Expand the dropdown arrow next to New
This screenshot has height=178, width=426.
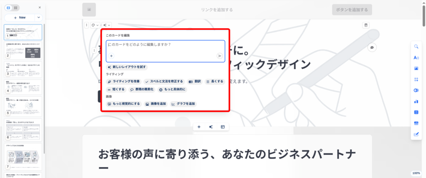[39, 17]
